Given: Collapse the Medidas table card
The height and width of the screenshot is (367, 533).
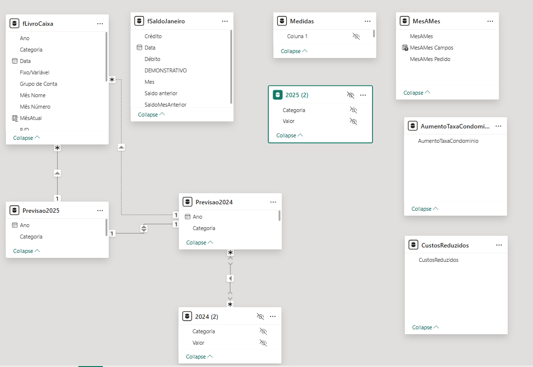Looking at the screenshot, I should 294,51.
